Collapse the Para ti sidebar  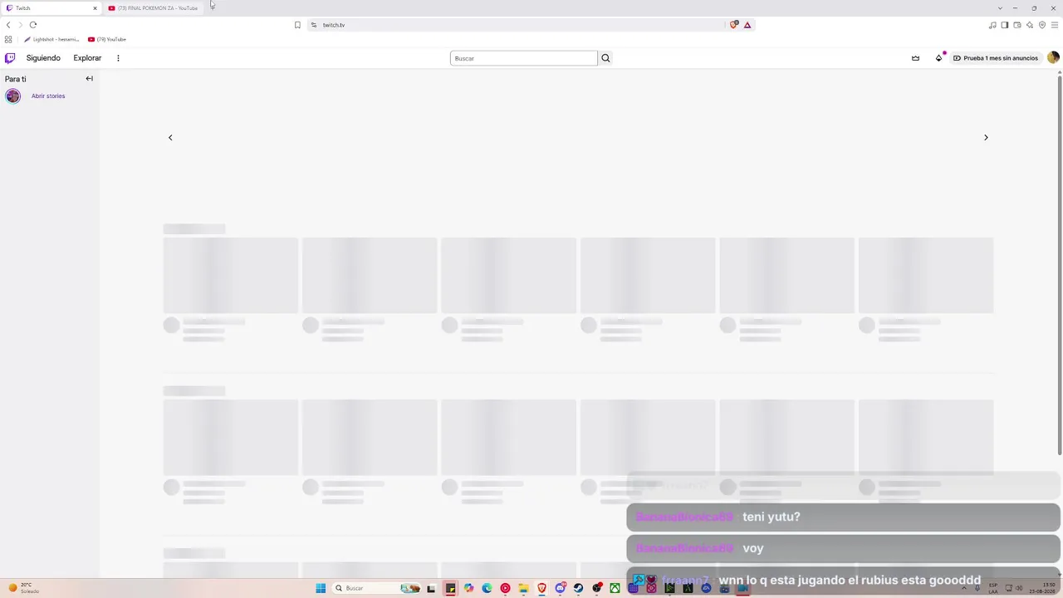(89, 79)
